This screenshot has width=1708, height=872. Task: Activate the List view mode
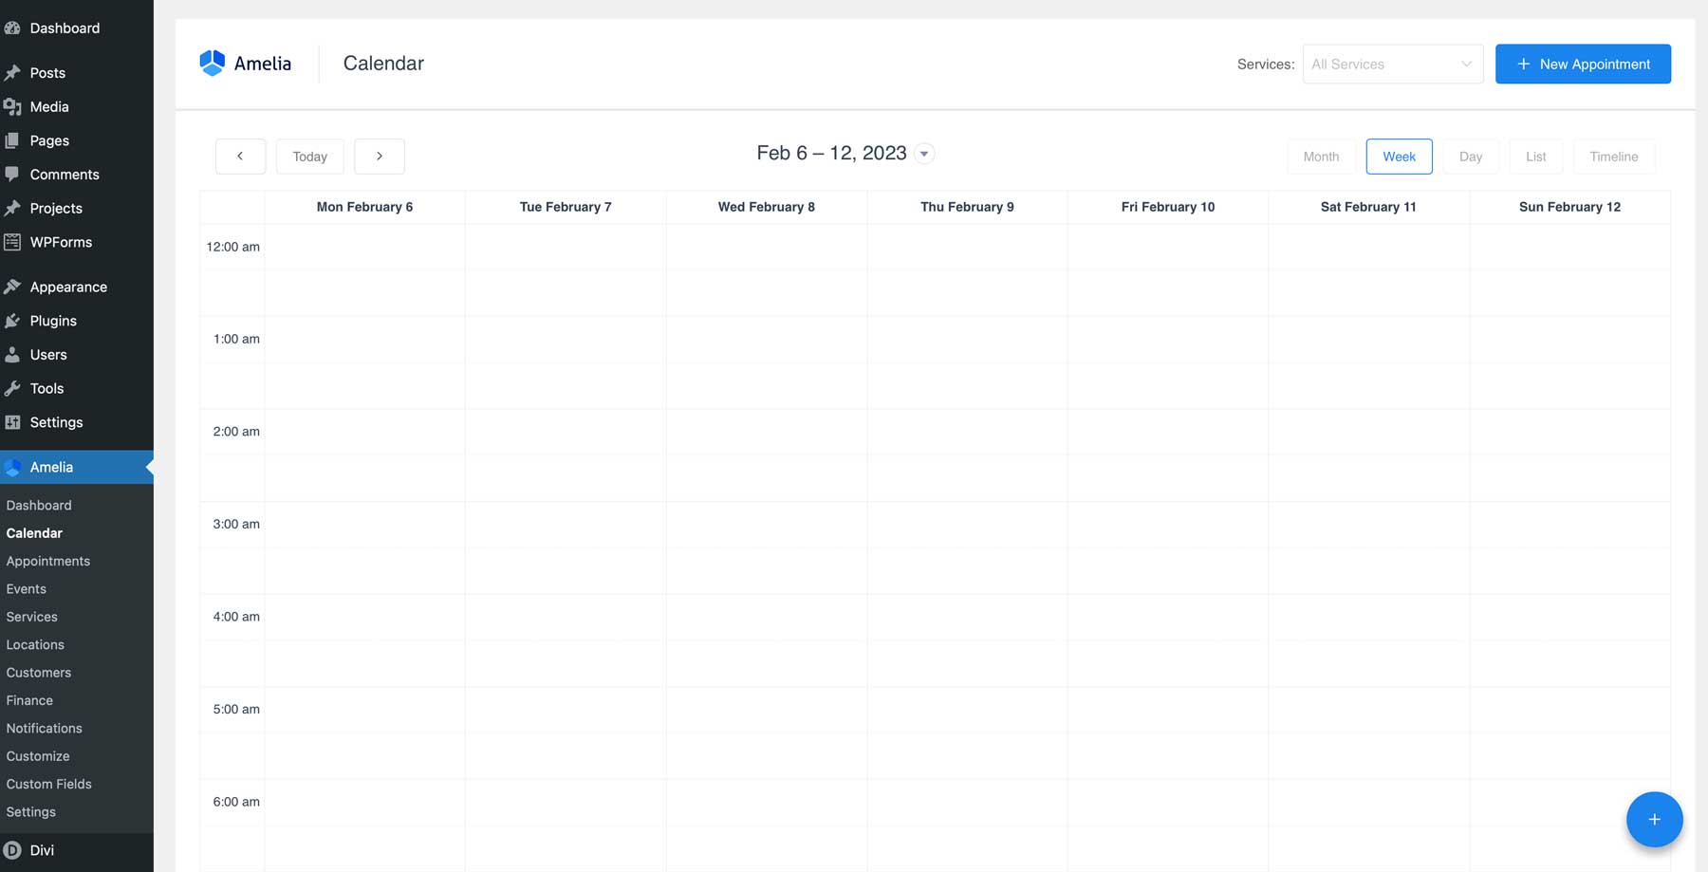click(x=1535, y=156)
